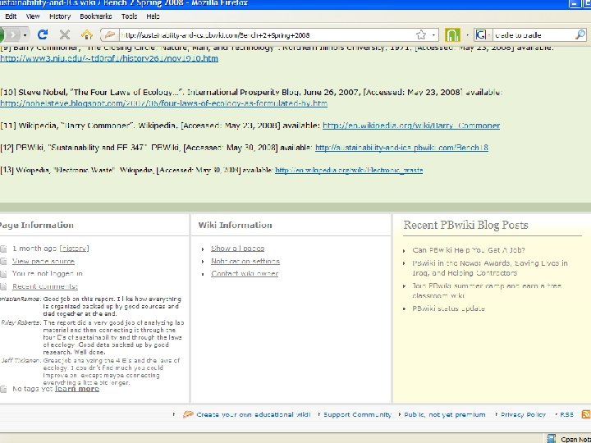Click the RSS feed orange icon
Image resolution: width=591 pixels, height=443 pixels.
tap(586, 414)
